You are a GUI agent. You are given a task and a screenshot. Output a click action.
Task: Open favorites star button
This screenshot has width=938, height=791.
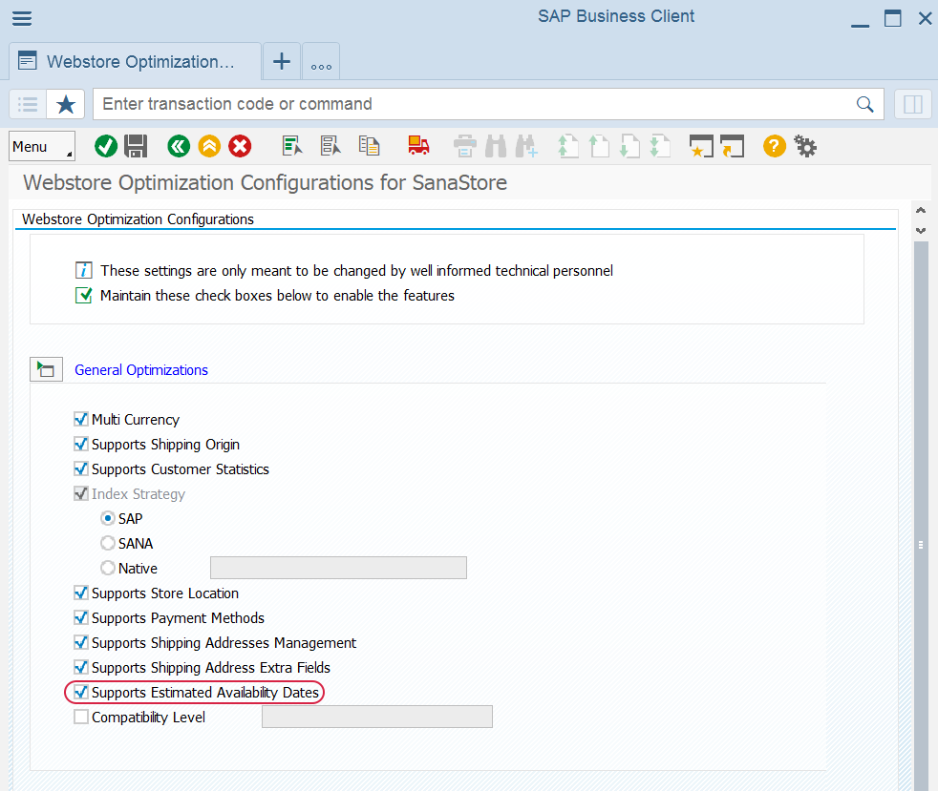click(x=66, y=105)
